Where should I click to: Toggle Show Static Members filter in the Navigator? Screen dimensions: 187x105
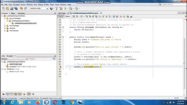point(12,94)
